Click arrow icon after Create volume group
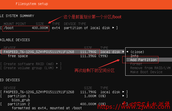This screenshot has height=111, width=172. pos(57,68)
